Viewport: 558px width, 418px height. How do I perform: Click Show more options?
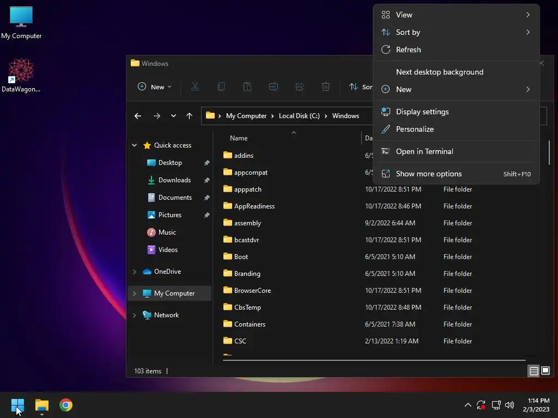click(x=456, y=174)
